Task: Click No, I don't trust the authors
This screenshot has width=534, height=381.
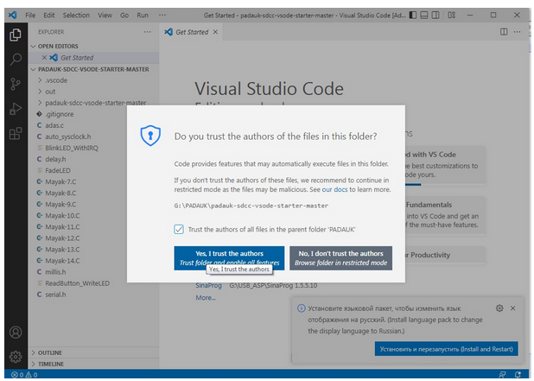Action: pyautogui.click(x=340, y=257)
